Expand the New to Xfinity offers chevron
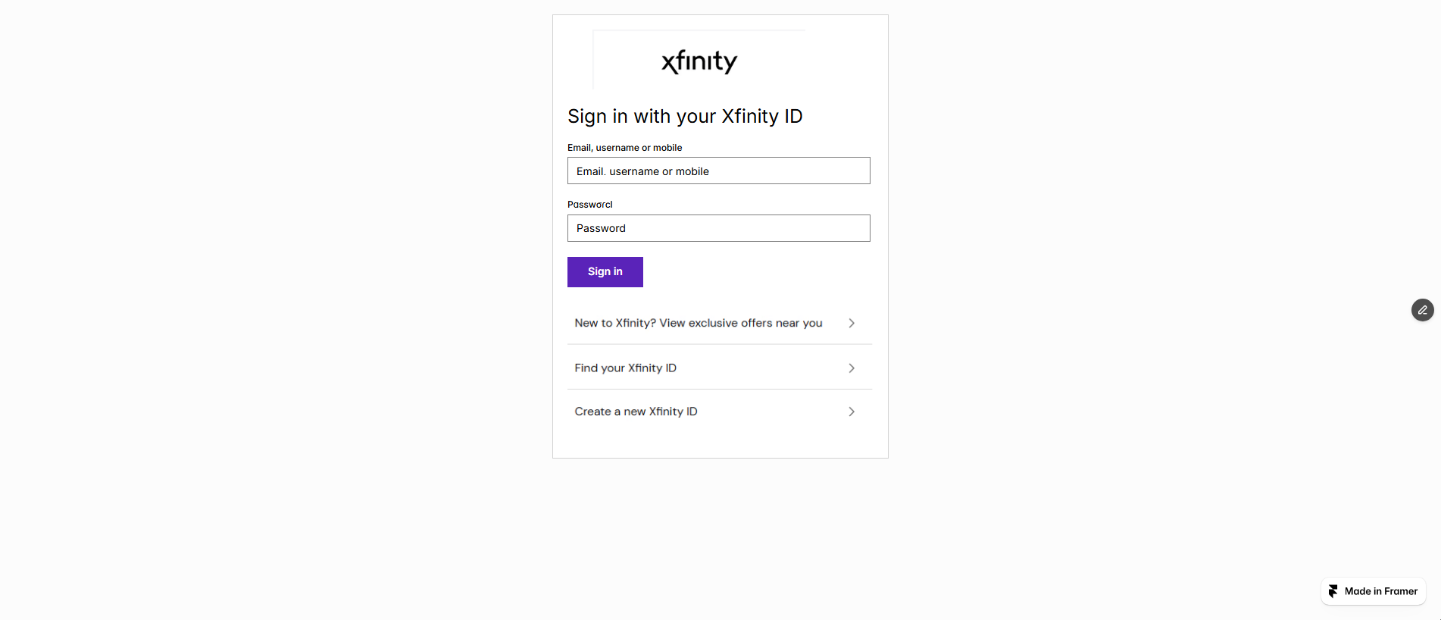 point(852,323)
